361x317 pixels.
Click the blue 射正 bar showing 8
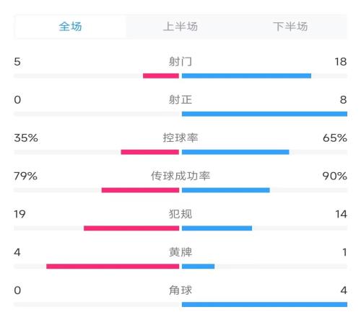pyautogui.click(x=264, y=114)
